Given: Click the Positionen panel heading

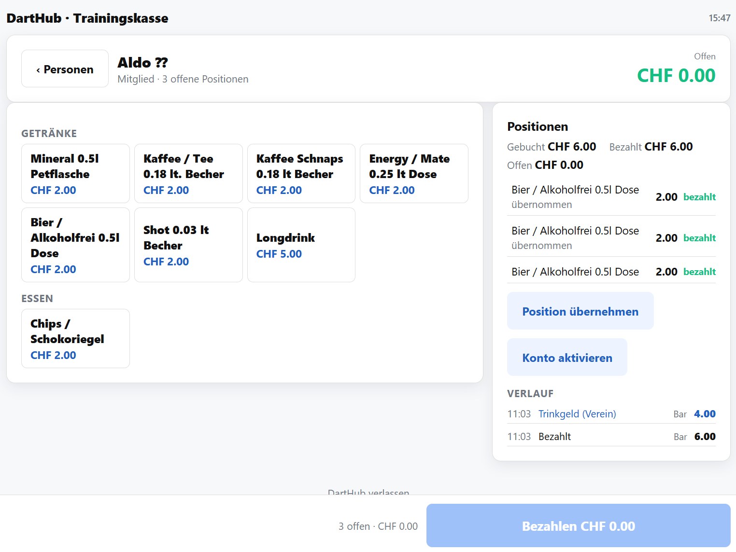Looking at the screenshot, I should point(538,126).
